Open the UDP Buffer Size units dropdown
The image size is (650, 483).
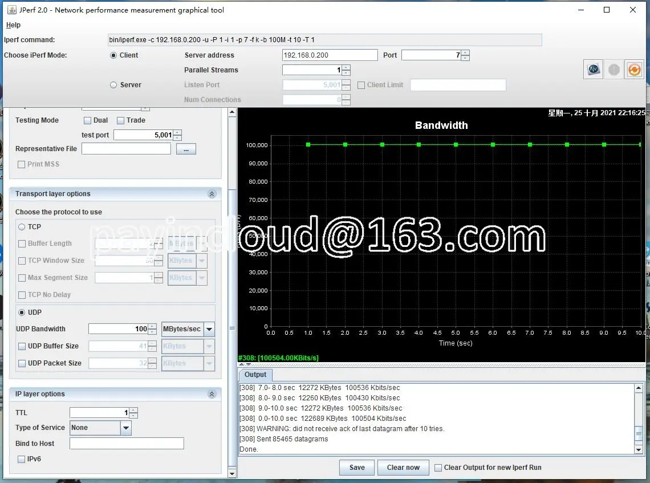tap(209, 346)
